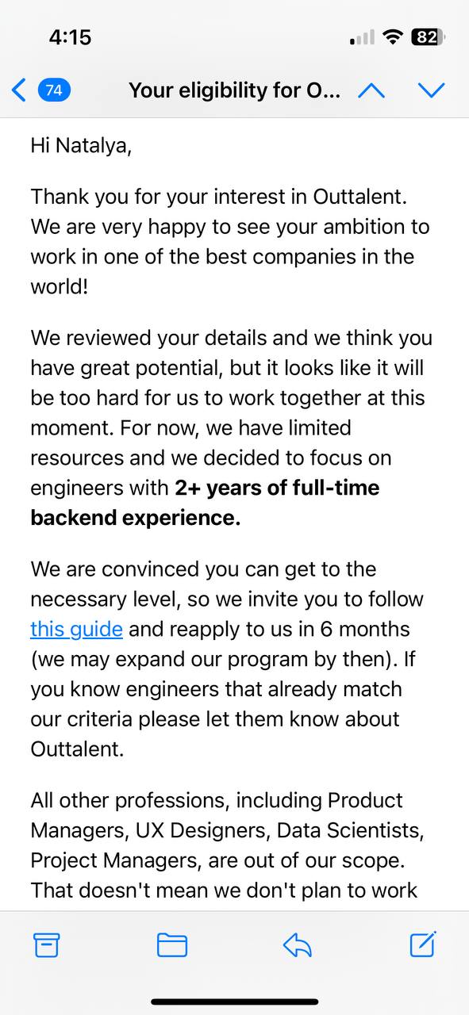Tap the cellular signal bars icon
The height and width of the screenshot is (1015, 469).
pos(362,37)
